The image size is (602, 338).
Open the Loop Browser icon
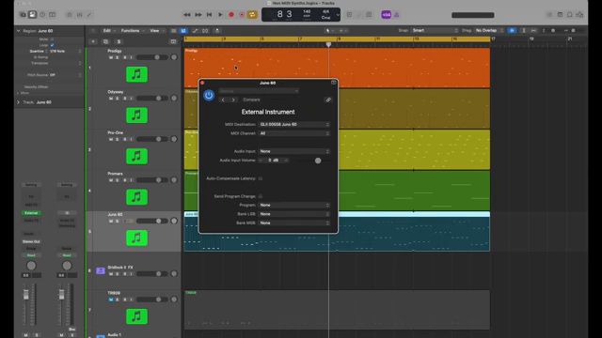(x=570, y=15)
